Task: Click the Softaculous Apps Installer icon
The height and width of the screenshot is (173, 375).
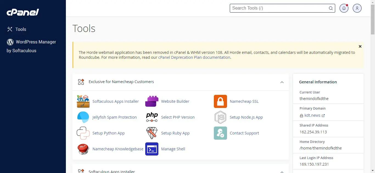Action: click(83, 101)
